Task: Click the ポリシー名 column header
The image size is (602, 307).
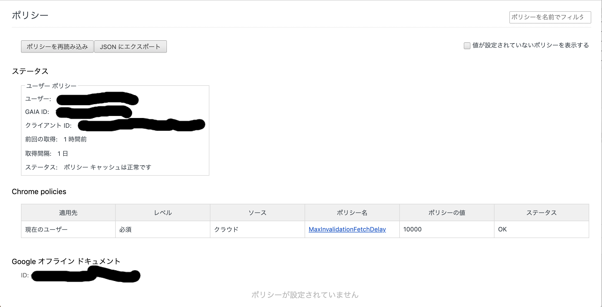Action: 352,213
